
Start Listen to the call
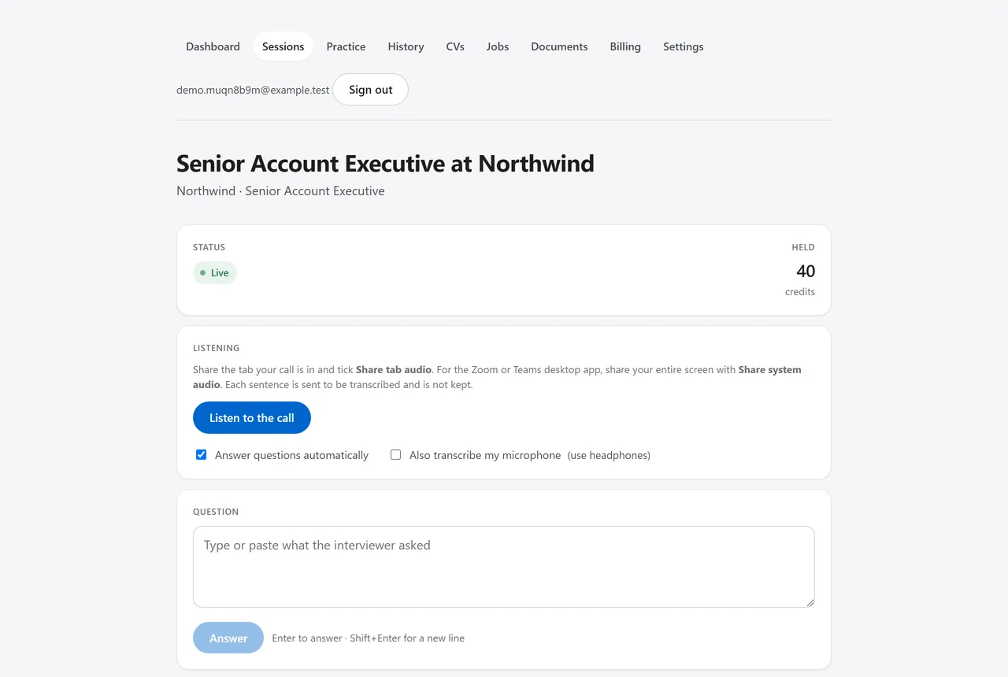tap(252, 418)
